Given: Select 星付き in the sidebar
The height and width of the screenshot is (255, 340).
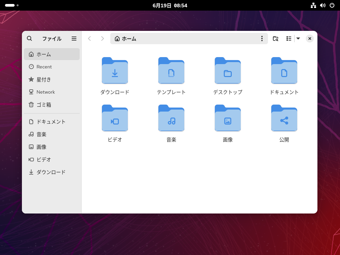Looking at the screenshot, I should pyautogui.click(x=43, y=79).
